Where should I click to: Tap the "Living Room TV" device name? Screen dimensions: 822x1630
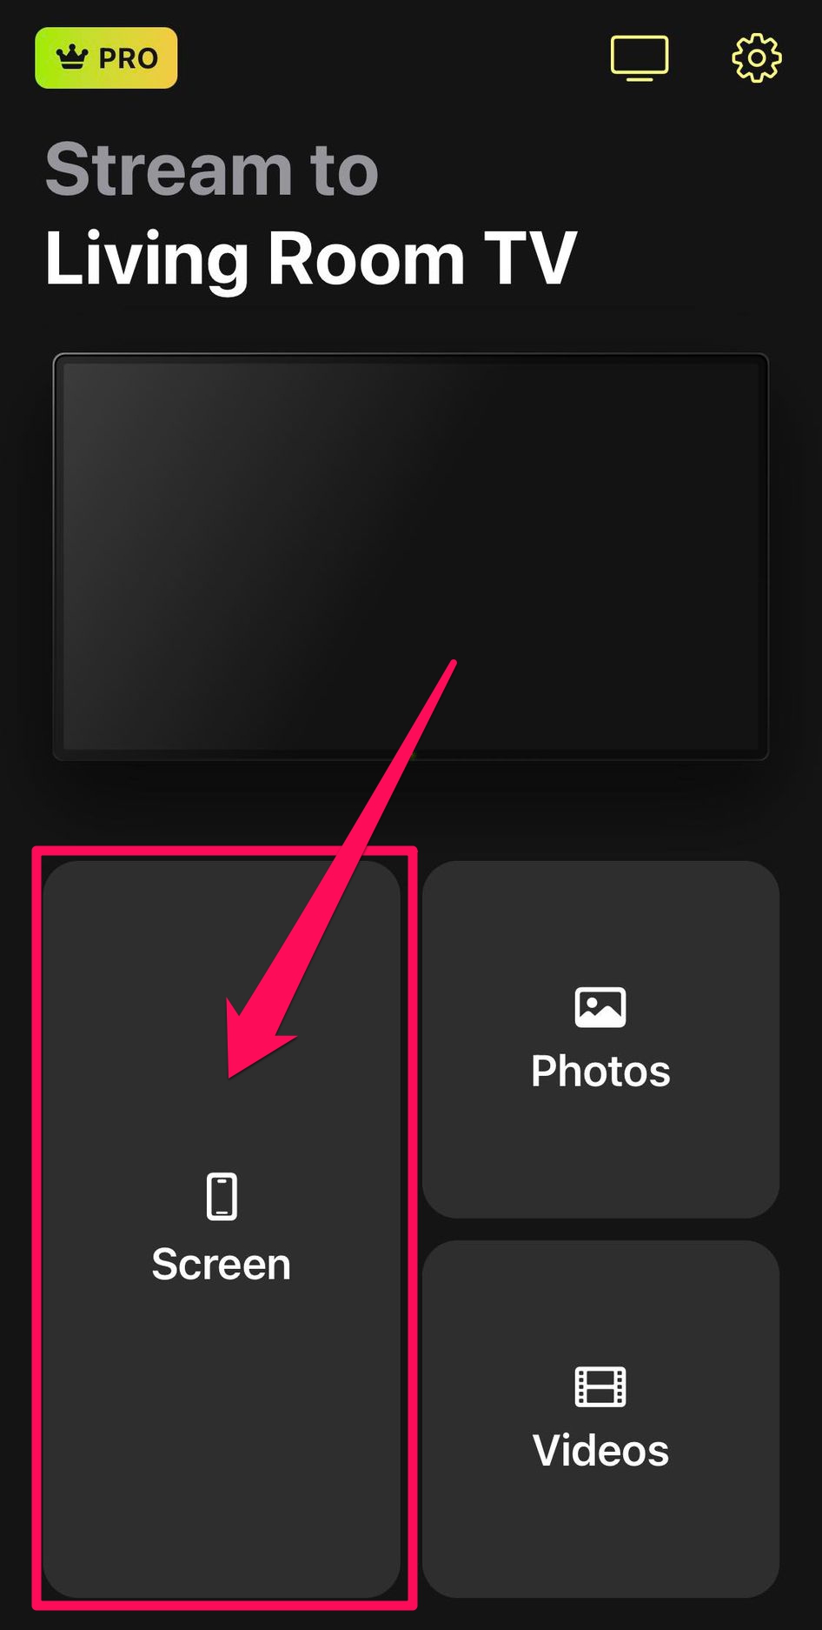pos(310,258)
